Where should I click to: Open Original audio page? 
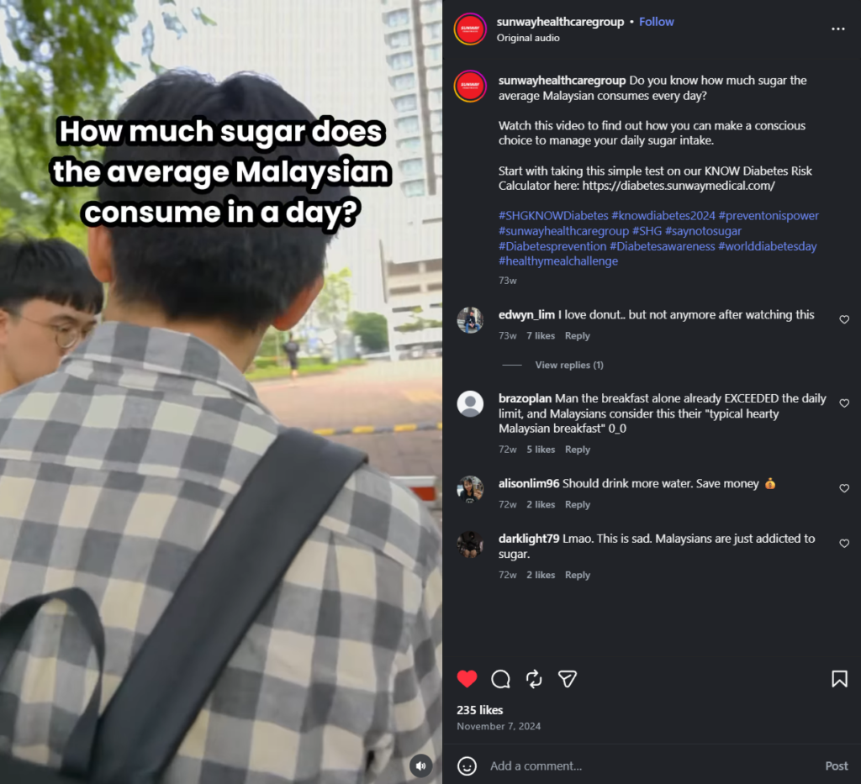pyautogui.click(x=528, y=38)
